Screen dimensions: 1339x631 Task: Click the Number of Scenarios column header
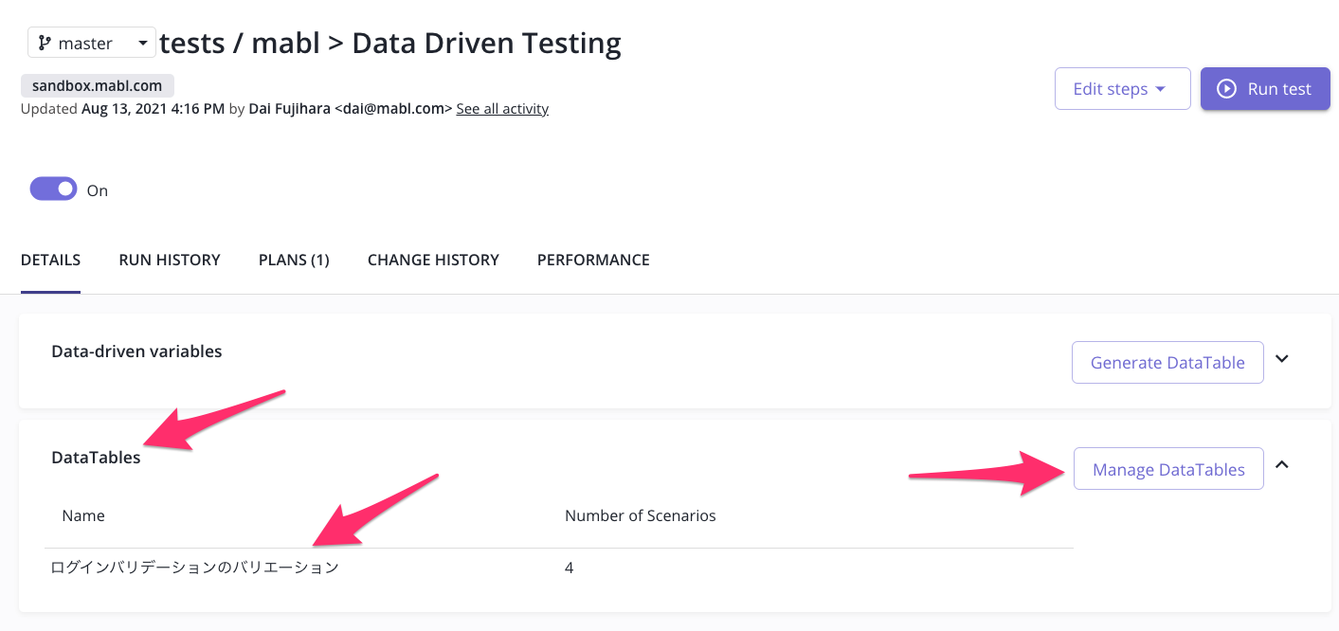click(x=640, y=516)
